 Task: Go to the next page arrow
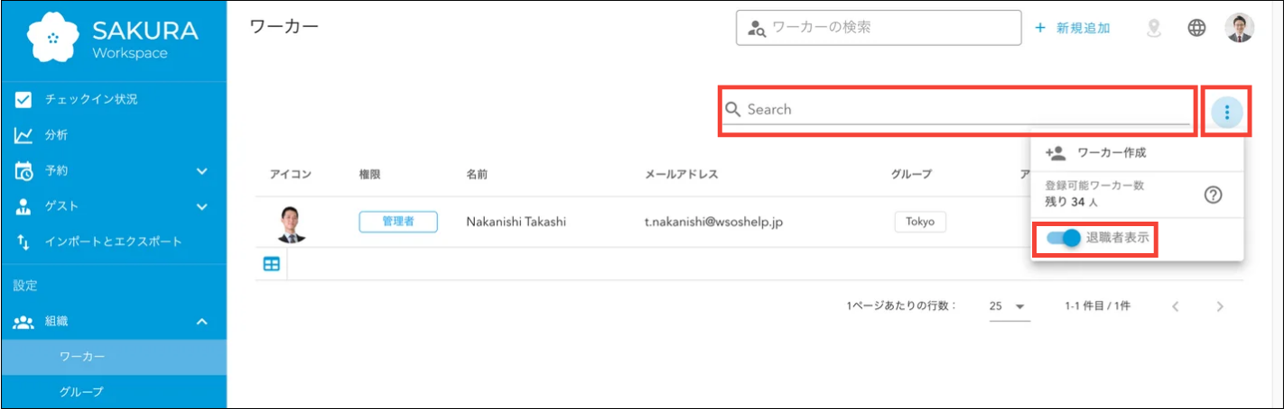pos(1220,306)
